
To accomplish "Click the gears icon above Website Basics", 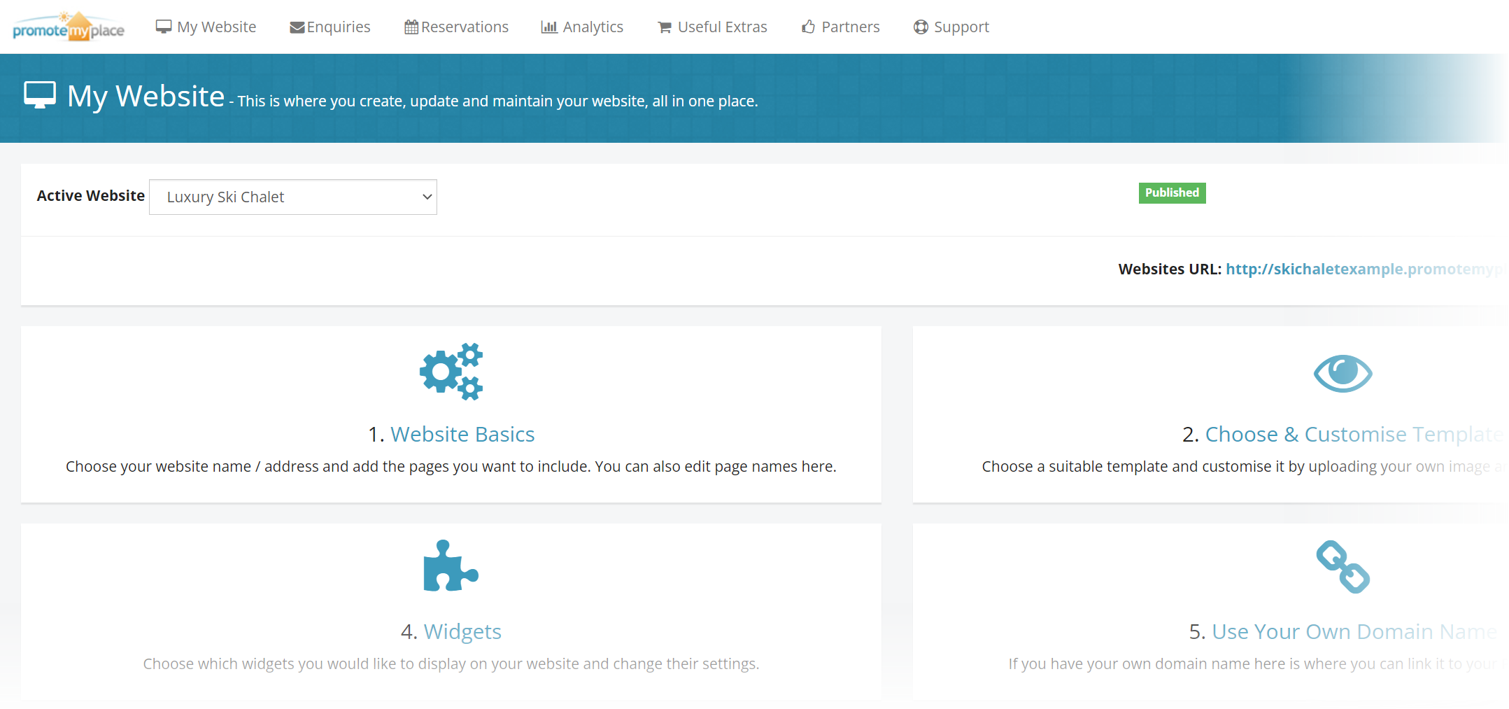I will point(451,372).
